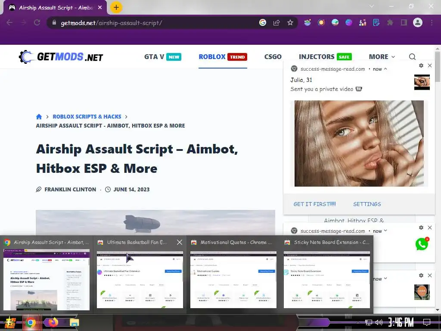Image resolution: width=441 pixels, height=331 pixels.
Task: Open ROBLOX navigation menu item
Action: [x=223, y=57]
